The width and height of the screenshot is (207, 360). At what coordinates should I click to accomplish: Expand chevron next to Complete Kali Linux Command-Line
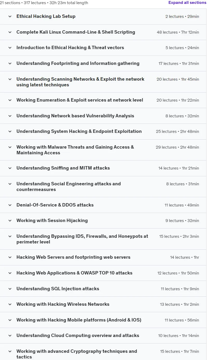(10, 32)
